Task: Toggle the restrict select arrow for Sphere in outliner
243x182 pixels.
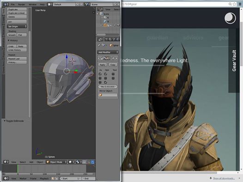Action: tap(115, 25)
